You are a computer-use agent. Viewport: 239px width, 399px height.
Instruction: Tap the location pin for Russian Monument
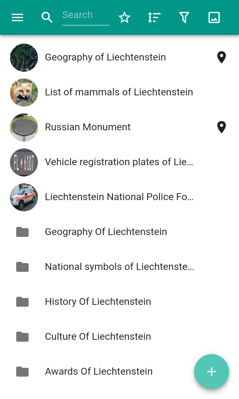[221, 127]
